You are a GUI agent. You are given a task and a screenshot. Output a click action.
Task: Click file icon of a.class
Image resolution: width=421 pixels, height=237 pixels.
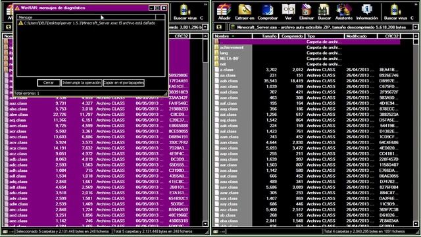[x=216, y=70]
